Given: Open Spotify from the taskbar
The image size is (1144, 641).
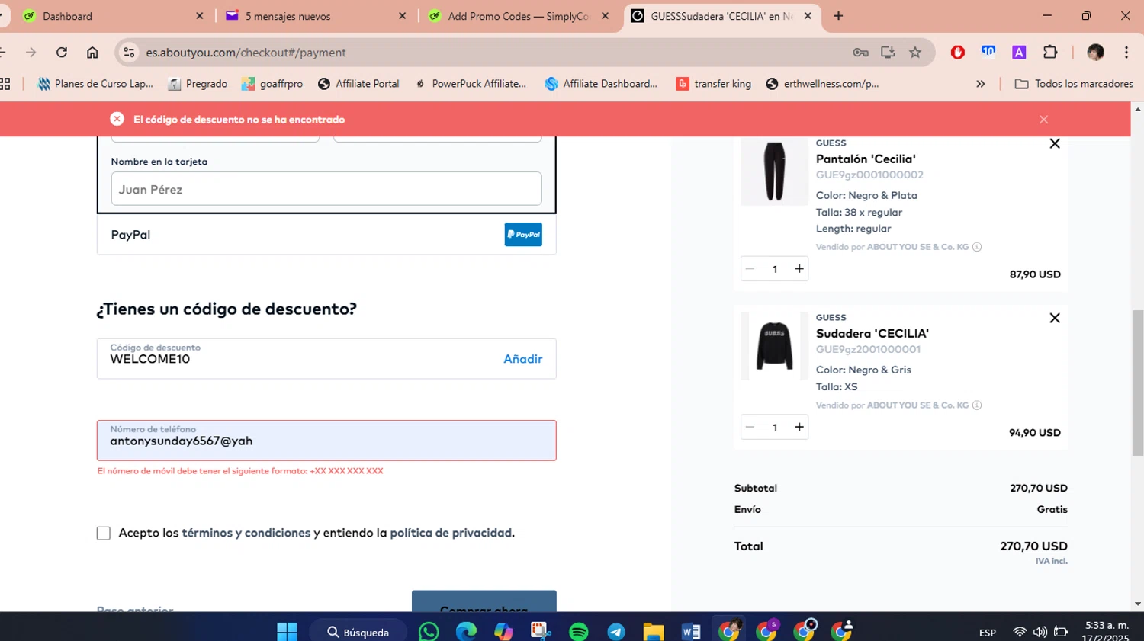Looking at the screenshot, I should click(579, 631).
